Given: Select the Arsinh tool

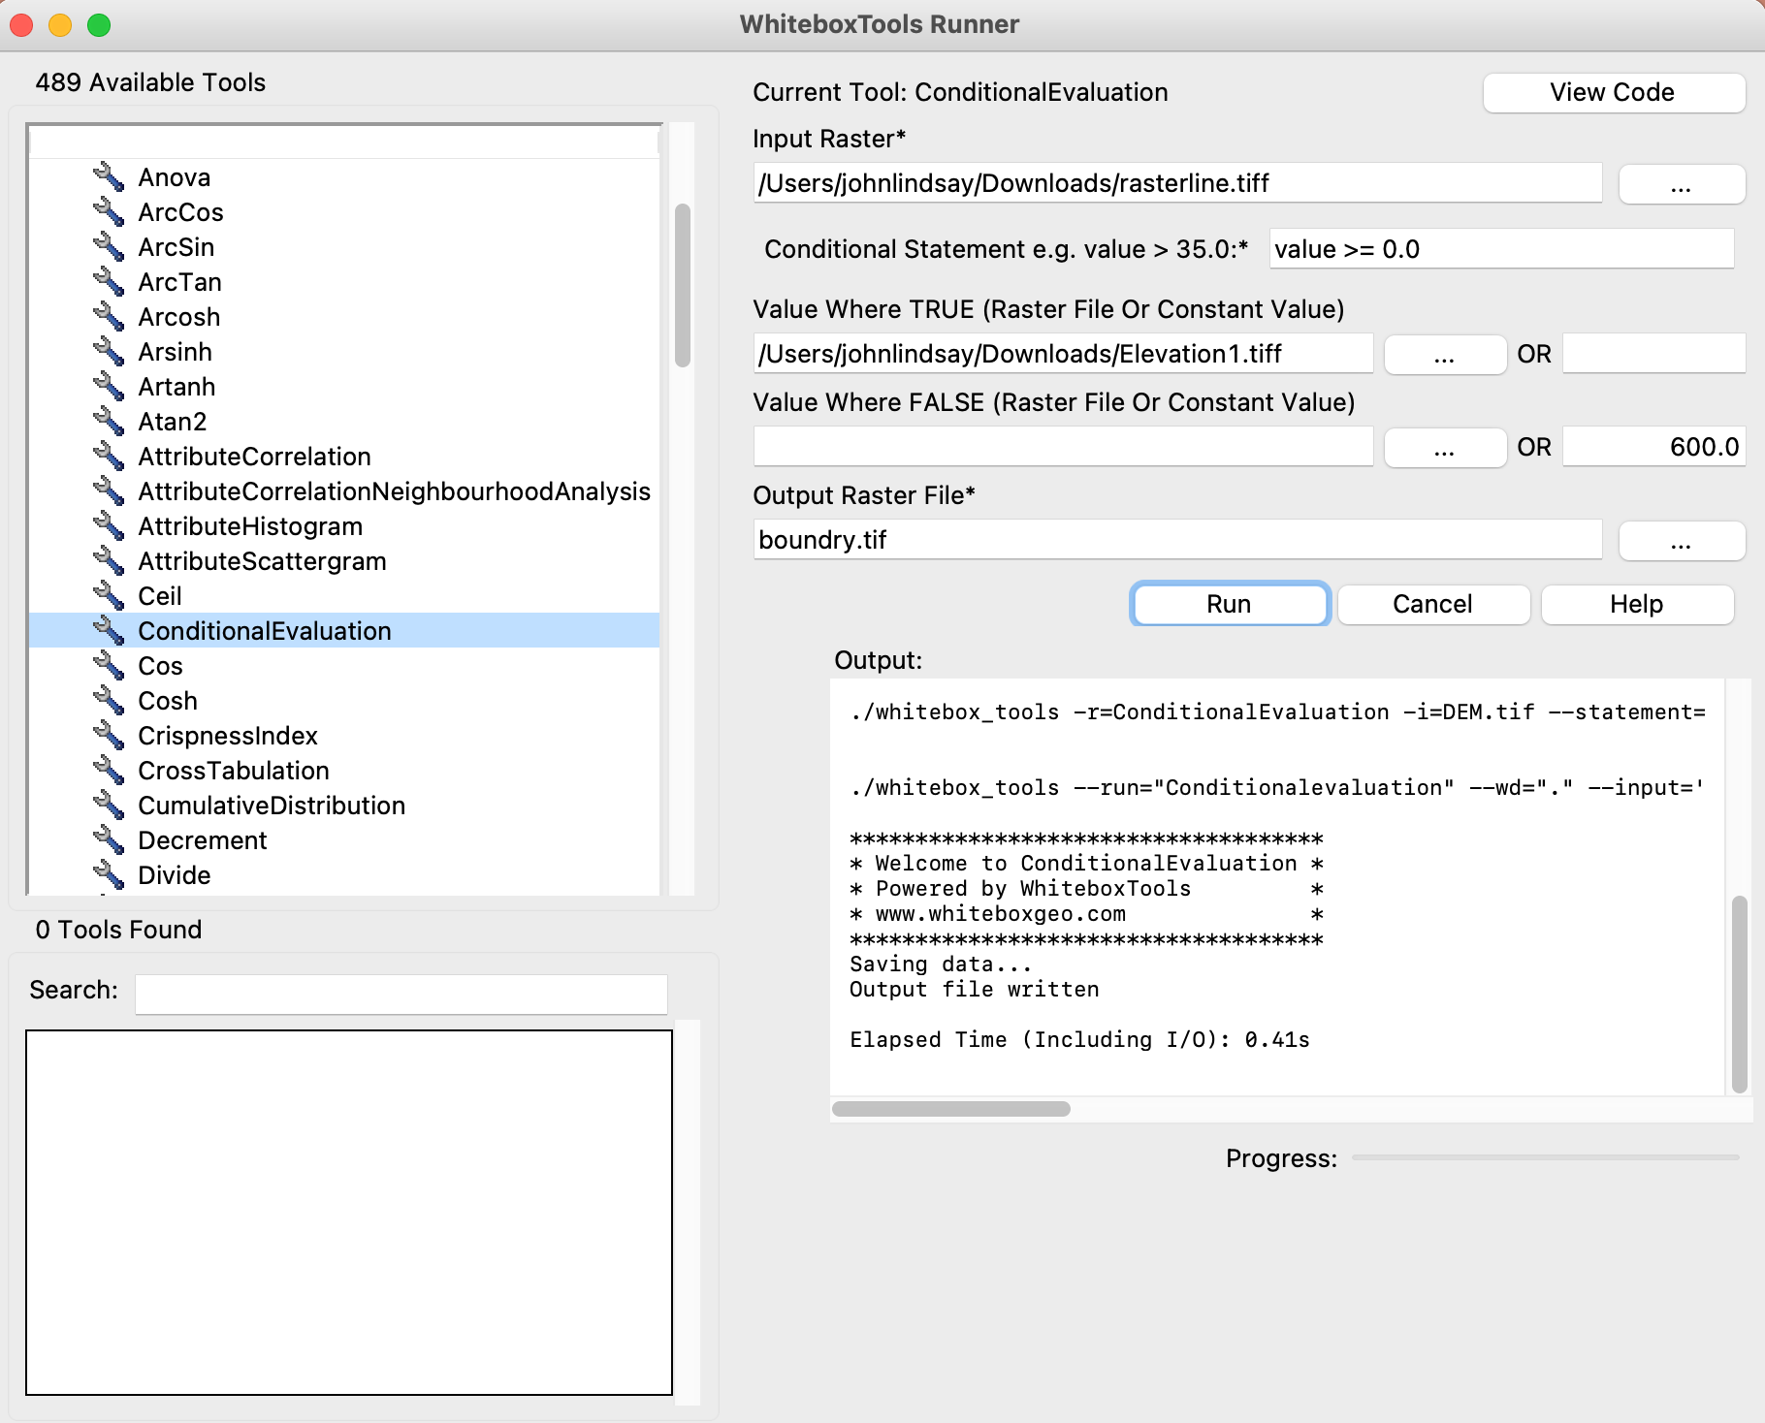Looking at the screenshot, I should (175, 352).
